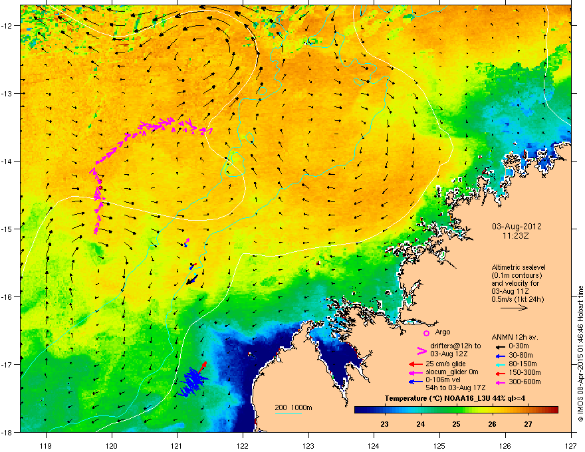Click the colorbar tick label 23
Viewport: 585px width, 452px height.
pos(384,424)
